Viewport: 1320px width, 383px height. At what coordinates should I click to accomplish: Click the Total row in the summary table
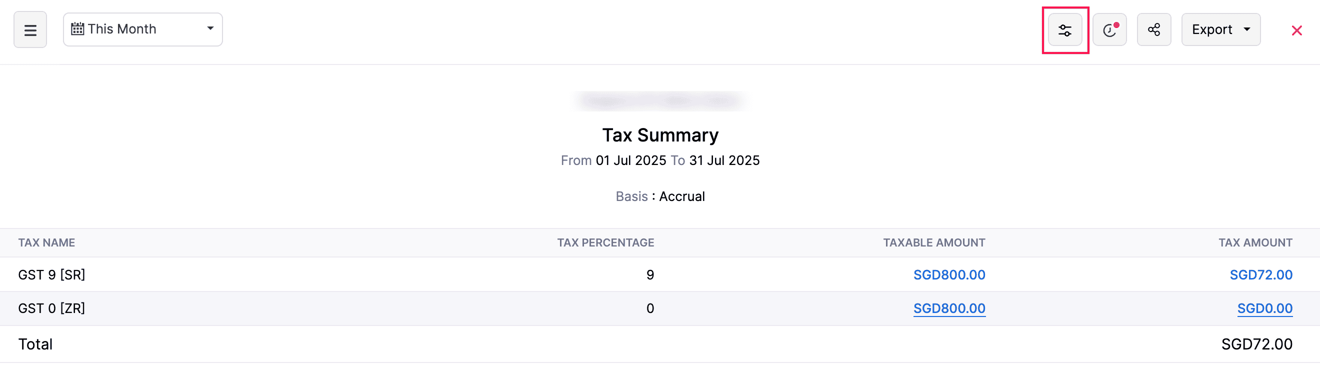[x=35, y=344]
